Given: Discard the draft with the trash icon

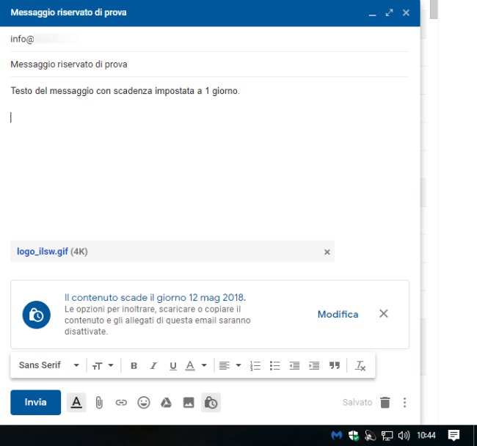Looking at the screenshot, I should click(x=385, y=402).
